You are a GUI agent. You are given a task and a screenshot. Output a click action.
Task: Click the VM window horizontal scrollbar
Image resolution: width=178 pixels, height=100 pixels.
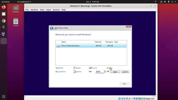90,96
